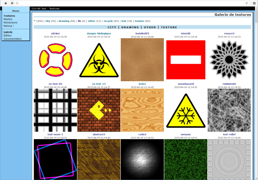Click the danger-biologique title link
258x180 pixels.
(99, 34)
